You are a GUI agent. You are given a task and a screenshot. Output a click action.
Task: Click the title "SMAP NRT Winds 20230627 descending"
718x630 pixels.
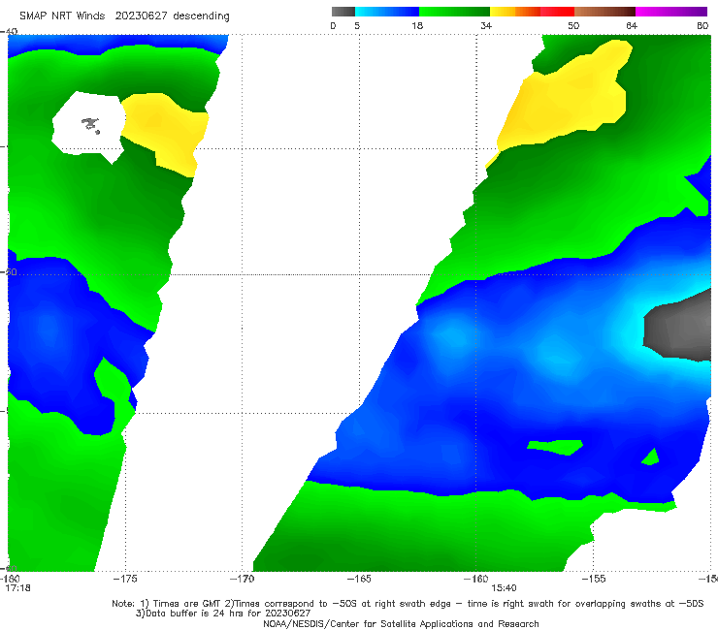(124, 16)
